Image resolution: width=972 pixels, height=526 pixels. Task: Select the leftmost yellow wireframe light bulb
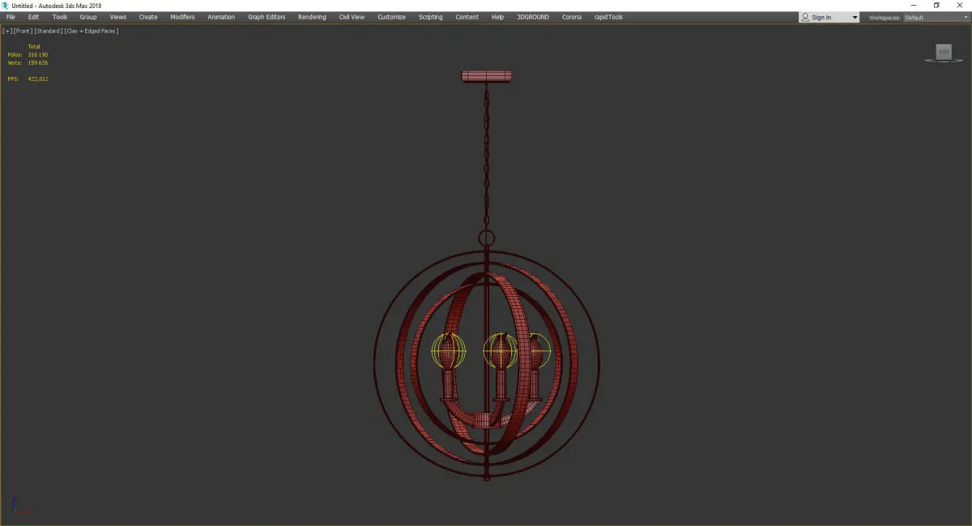click(x=449, y=350)
